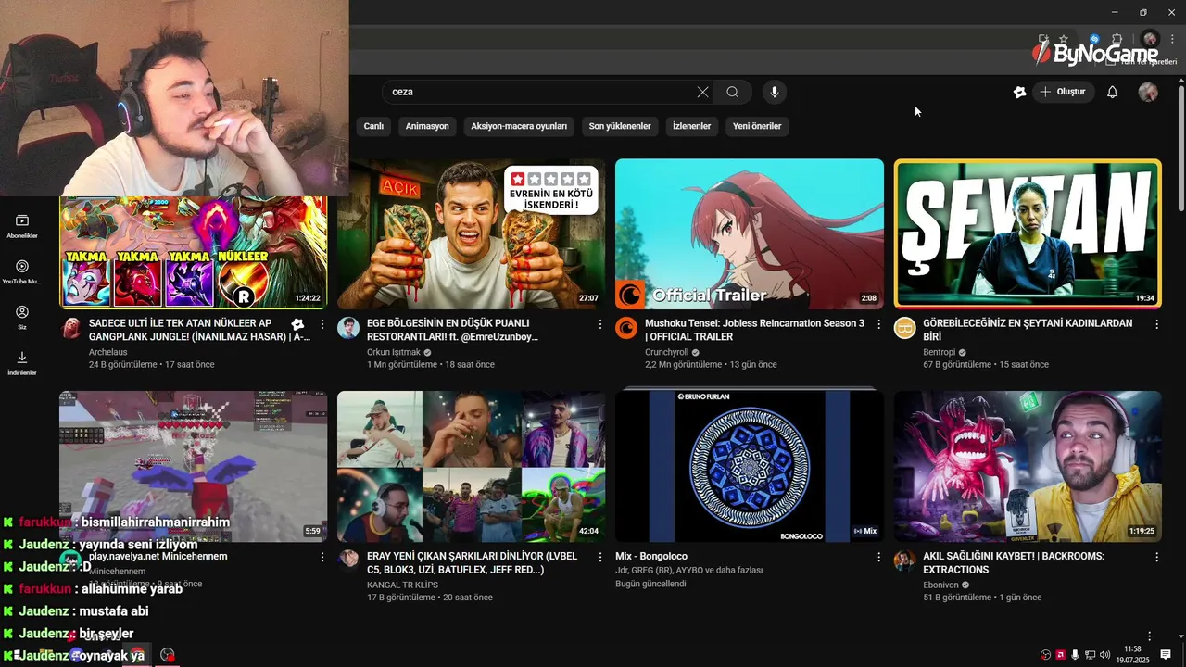
Task: Open İndirilenler in the sidebar
Action: click(x=22, y=363)
